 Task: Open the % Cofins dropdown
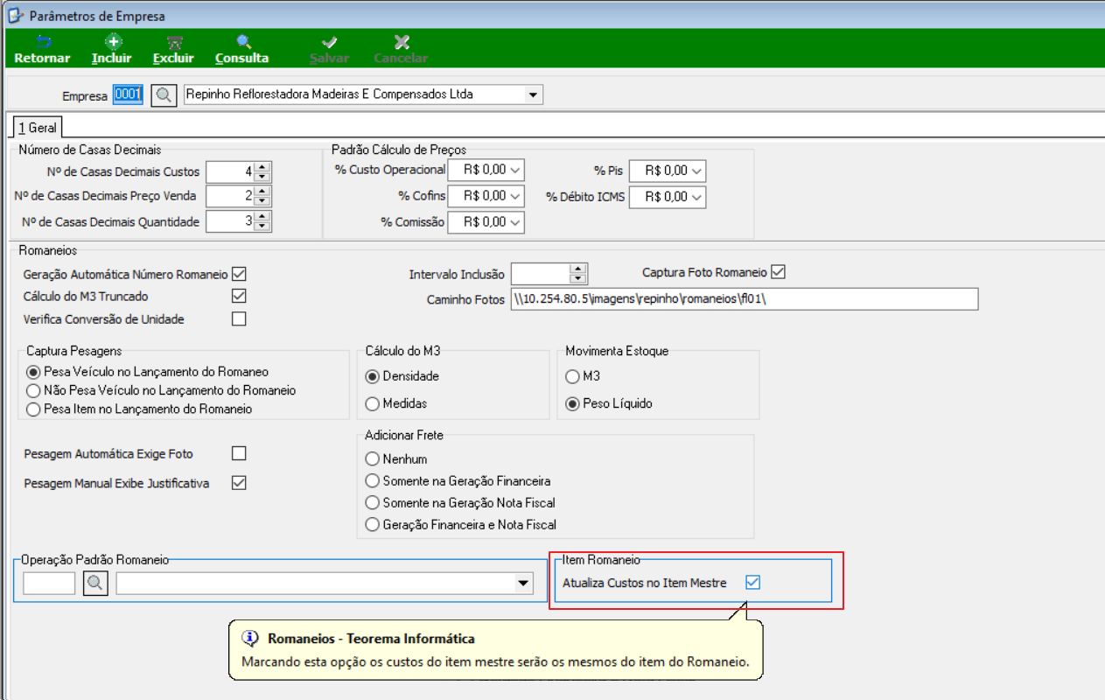514,196
